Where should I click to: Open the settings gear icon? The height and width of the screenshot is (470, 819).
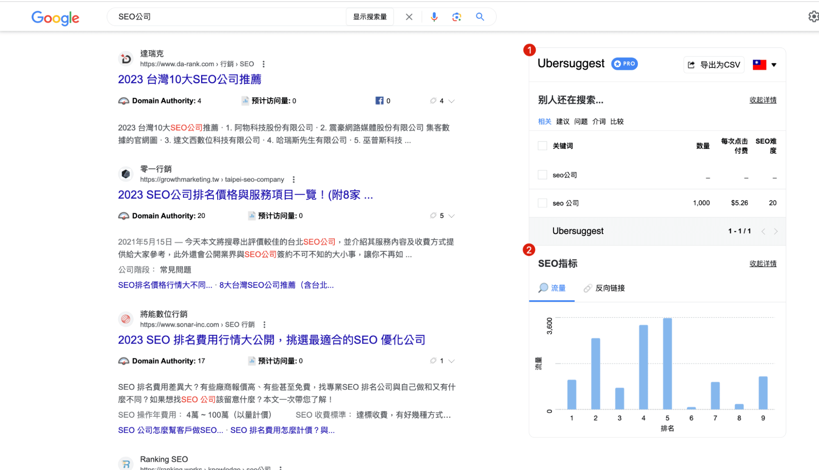coord(813,16)
